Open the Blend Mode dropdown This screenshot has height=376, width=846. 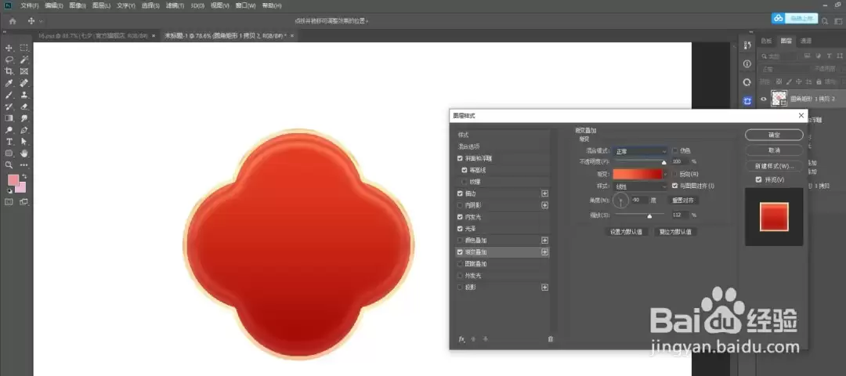click(x=641, y=152)
